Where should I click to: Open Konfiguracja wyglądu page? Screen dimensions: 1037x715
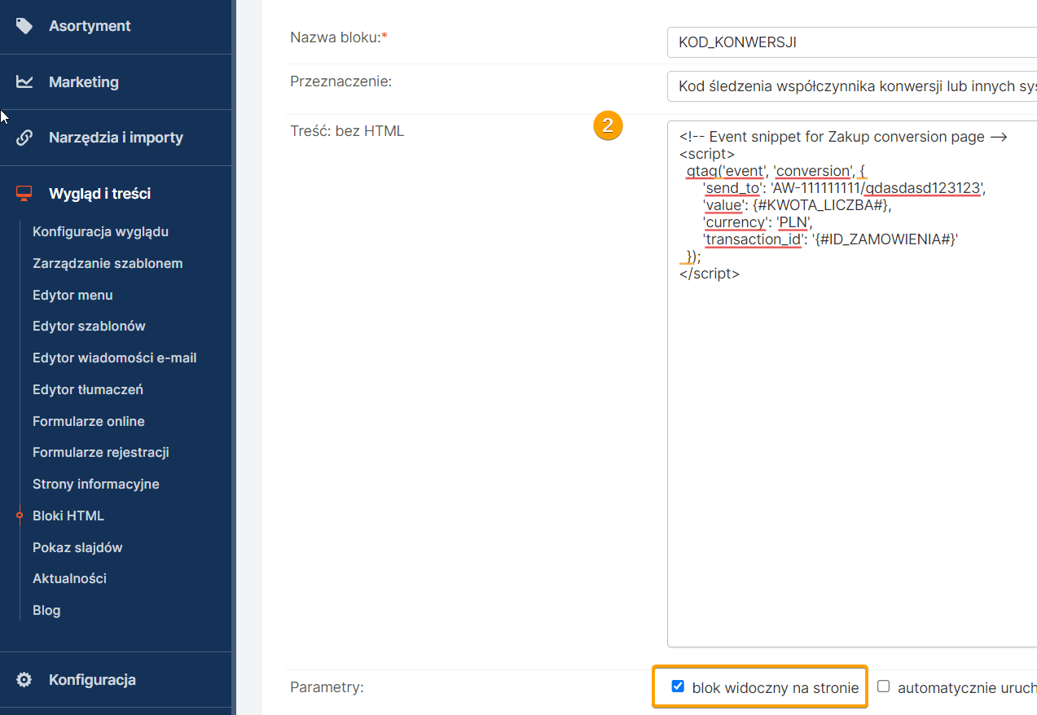click(x=100, y=231)
